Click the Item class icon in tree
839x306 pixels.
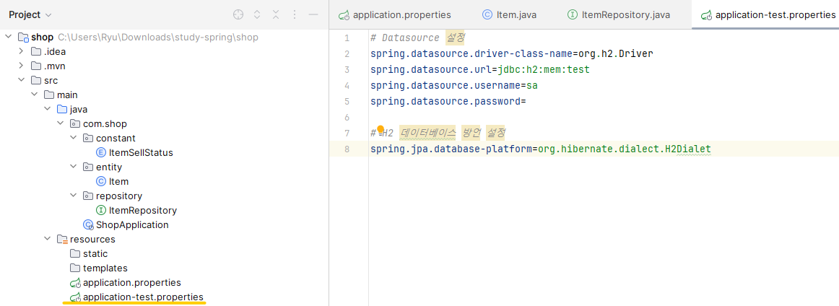pyautogui.click(x=100, y=182)
